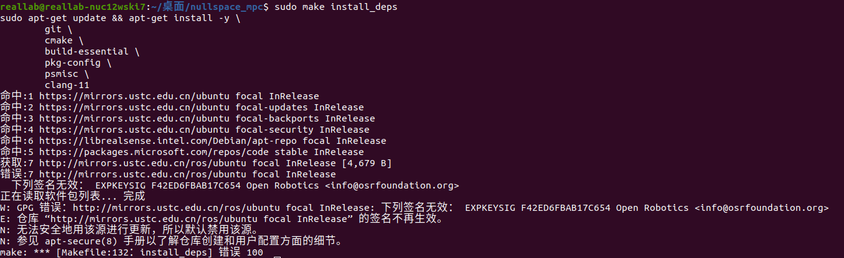Image resolution: width=844 pixels, height=258 pixels.
Task: Click the pkg-config package line
Action: click(x=73, y=63)
